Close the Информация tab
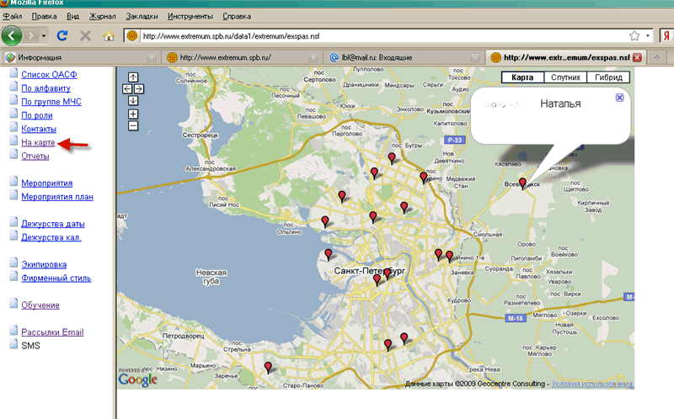The image size is (674, 419). pos(152,57)
